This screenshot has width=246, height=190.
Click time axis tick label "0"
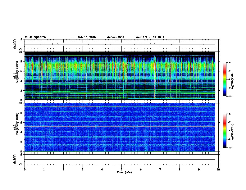(x=25, y=169)
